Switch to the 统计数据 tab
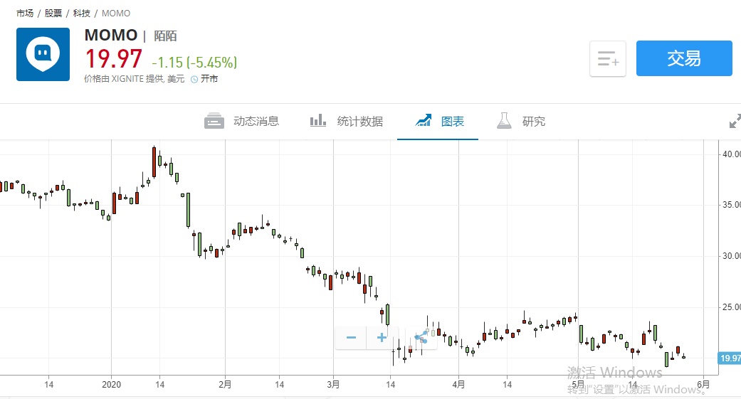Viewport: 741px width, 399px height. (347, 122)
